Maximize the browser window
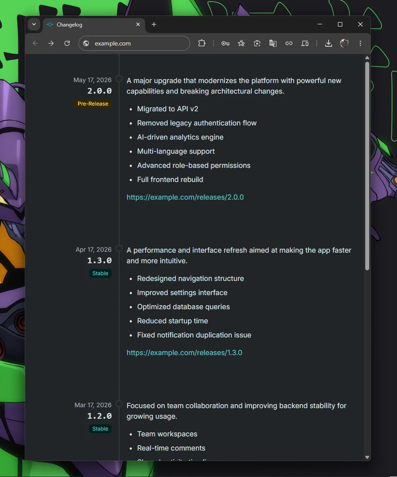 (x=340, y=24)
